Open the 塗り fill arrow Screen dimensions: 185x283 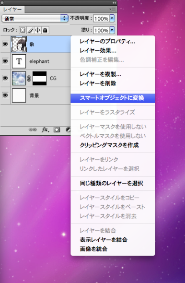[112, 30]
